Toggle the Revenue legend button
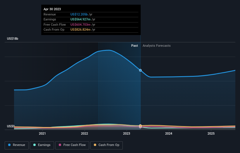 click(x=17, y=145)
